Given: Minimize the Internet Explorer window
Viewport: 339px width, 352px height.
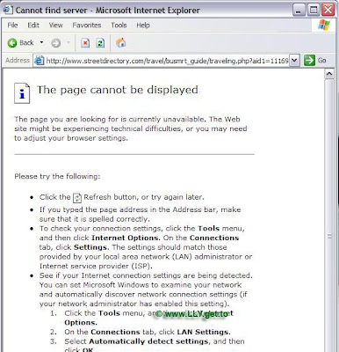Looking at the screenshot, I should (x=299, y=11).
